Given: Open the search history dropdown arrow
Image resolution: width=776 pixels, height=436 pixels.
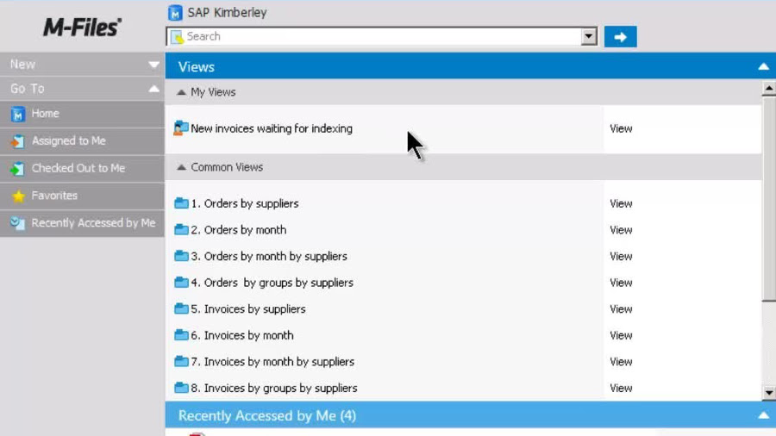Looking at the screenshot, I should 588,36.
